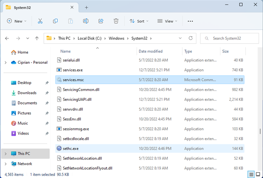Click the folder icon in address bar
This screenshot has width=263, height=178.
[49, 38]
